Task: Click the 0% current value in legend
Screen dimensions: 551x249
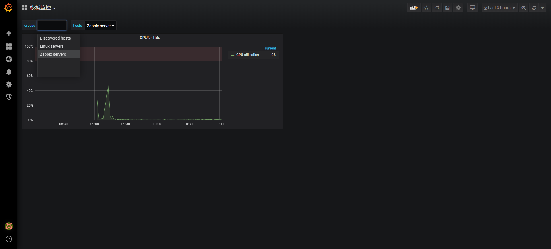Action: (274, 55)
